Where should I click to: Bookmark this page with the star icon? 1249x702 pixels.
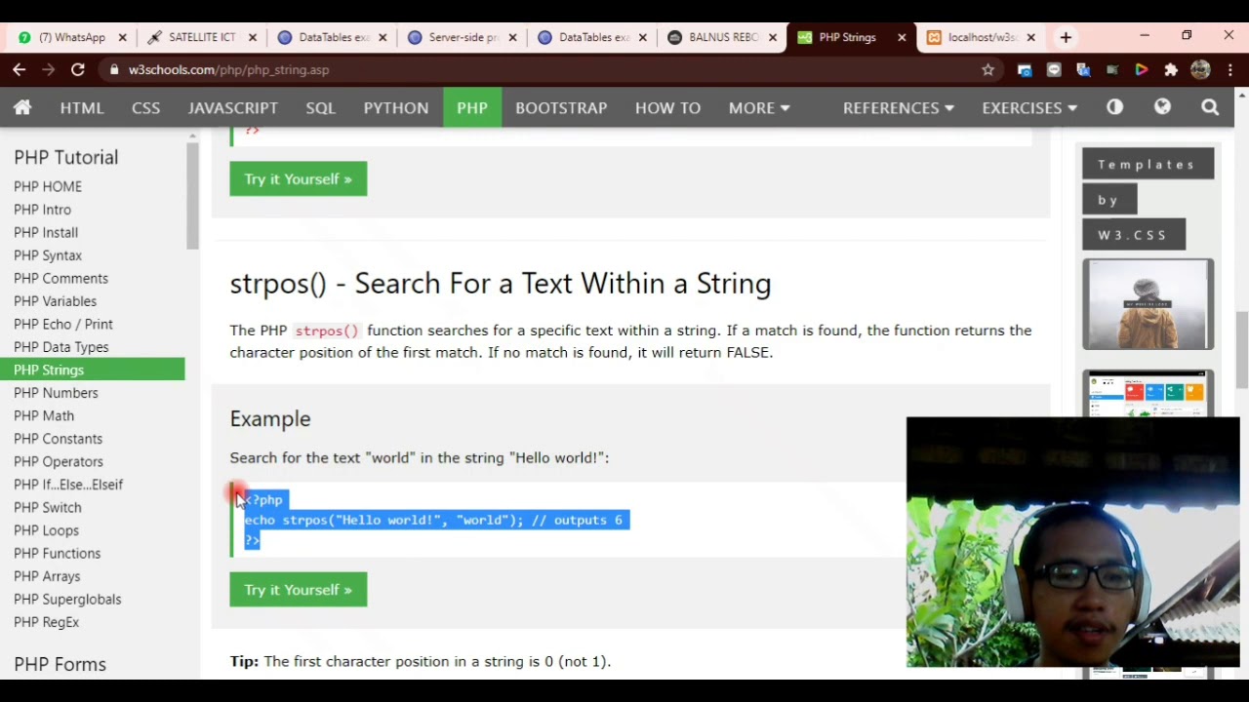point(988,69)
